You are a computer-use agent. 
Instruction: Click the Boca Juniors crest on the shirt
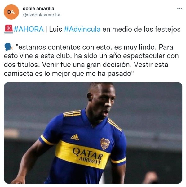[105, 144]
